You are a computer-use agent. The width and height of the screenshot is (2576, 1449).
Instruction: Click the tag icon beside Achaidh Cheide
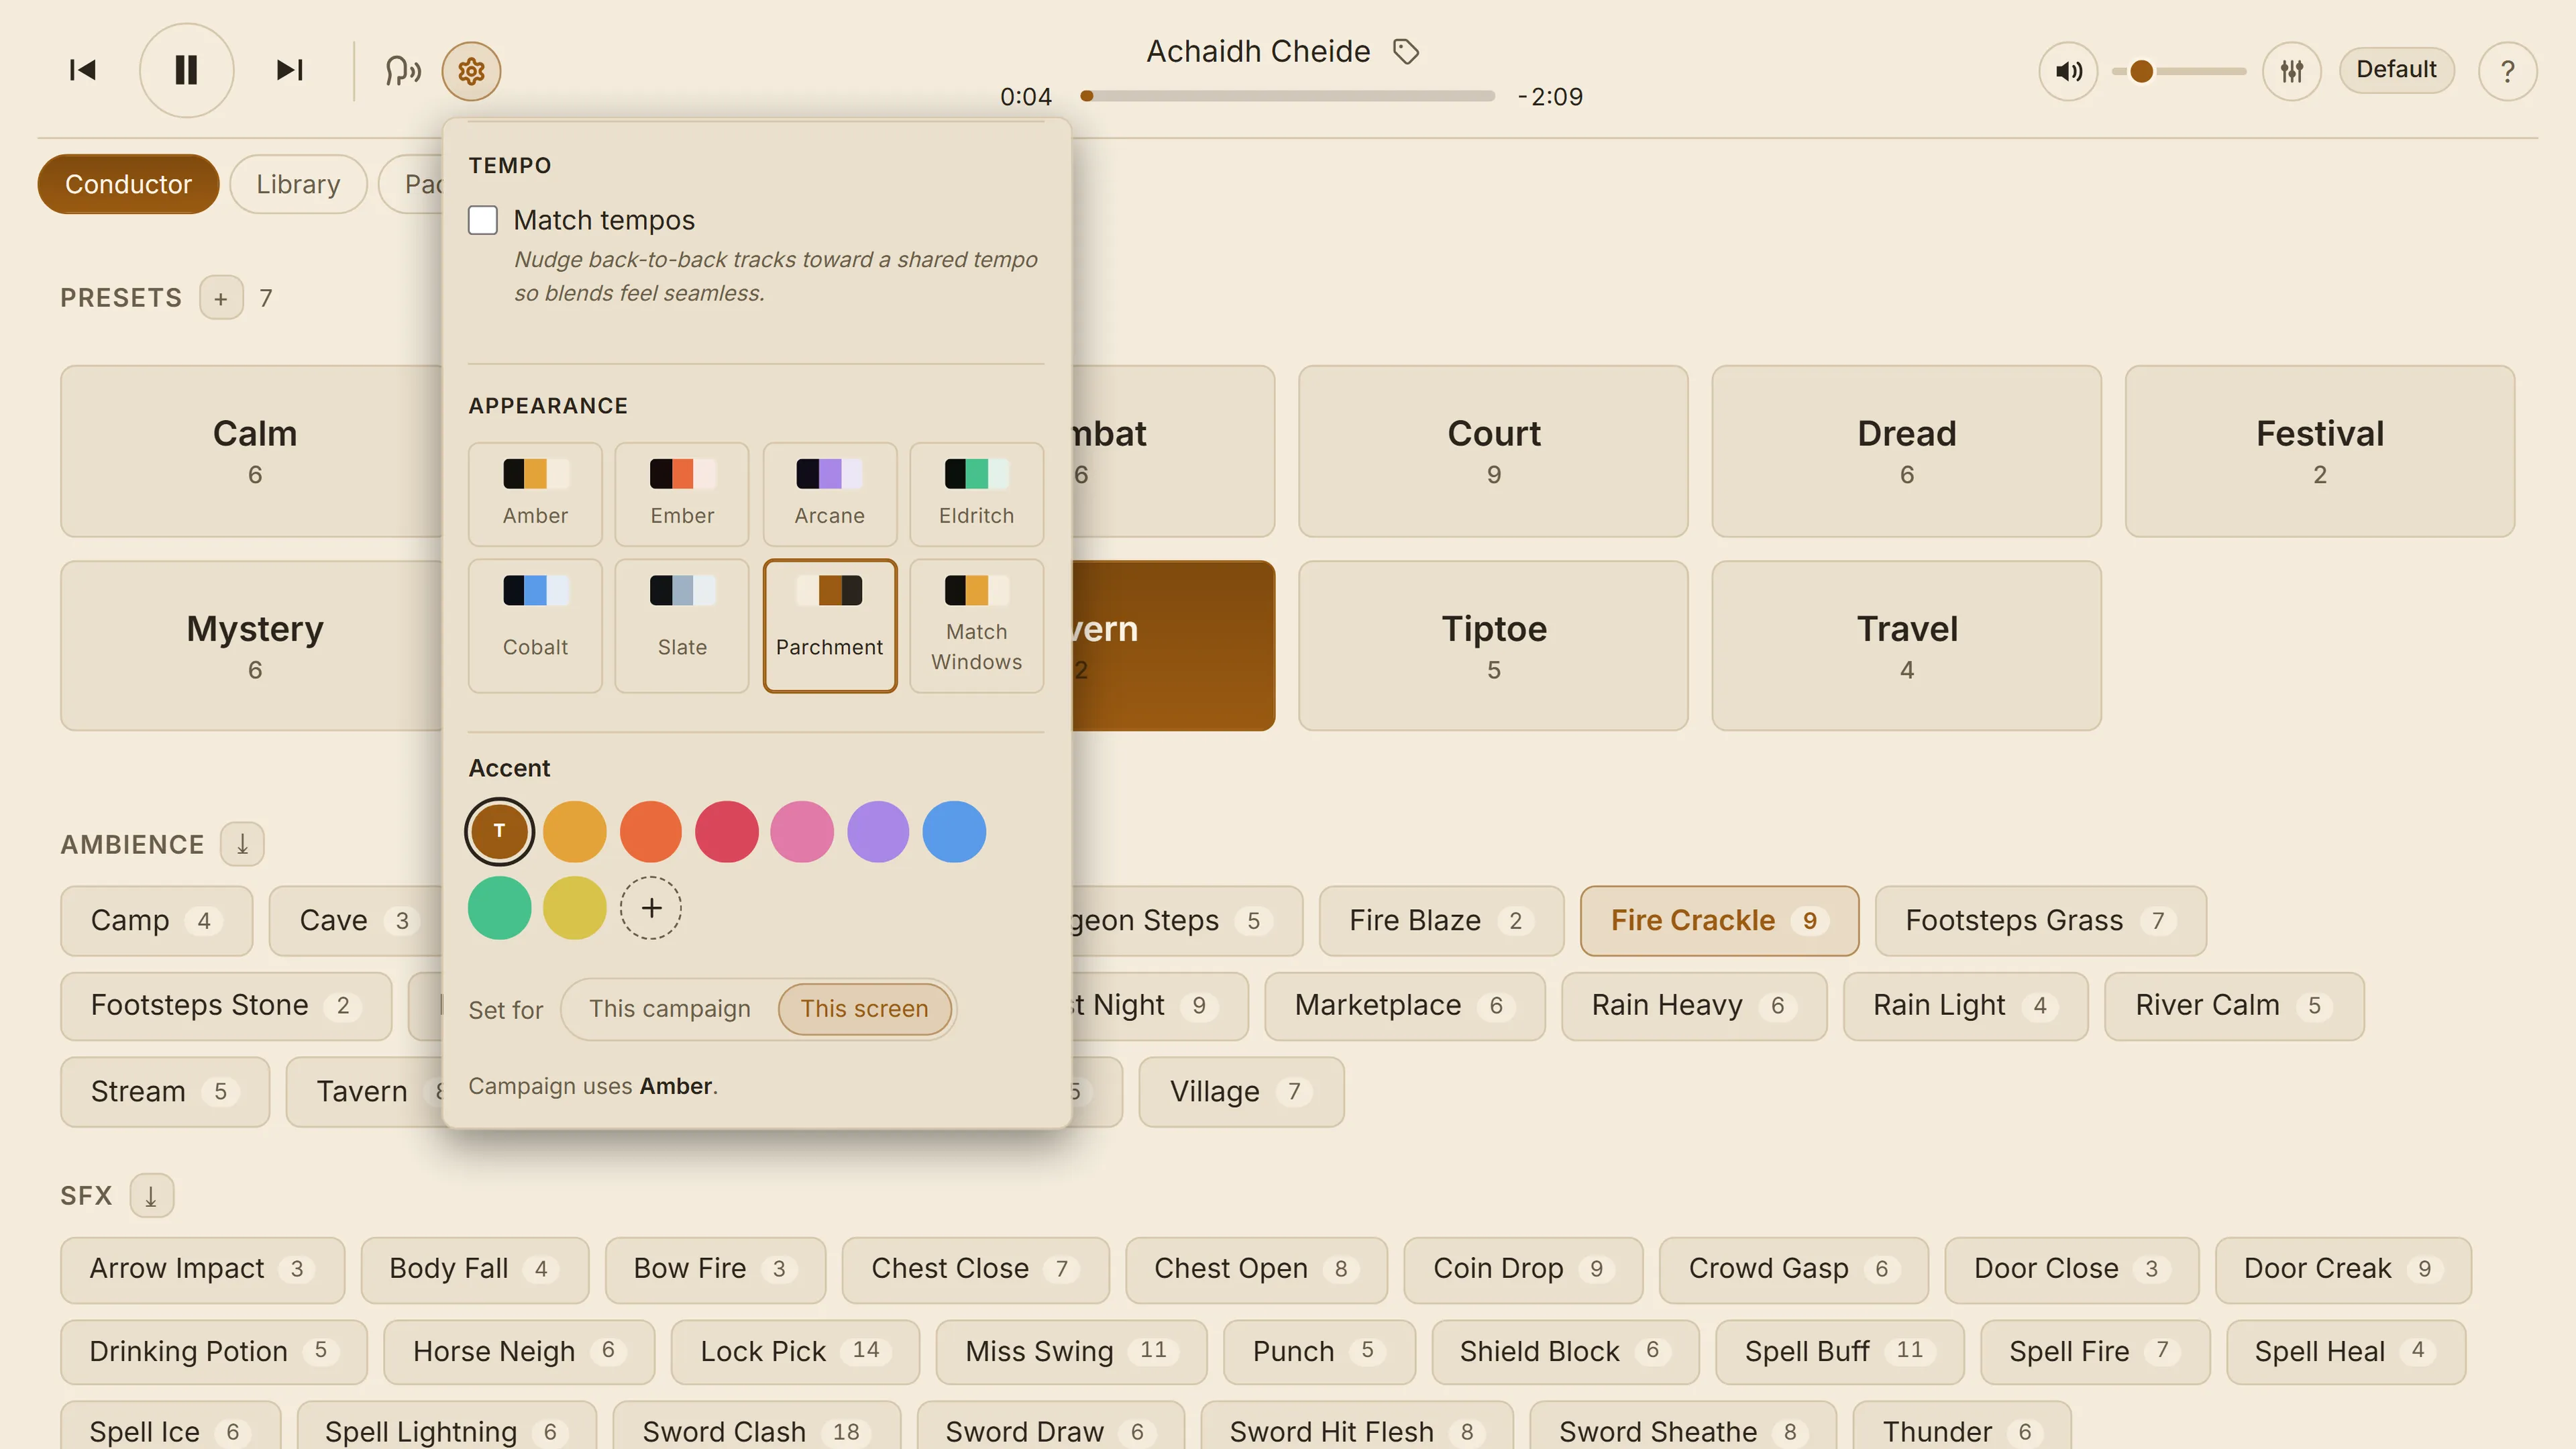(x=1406, y=51)
